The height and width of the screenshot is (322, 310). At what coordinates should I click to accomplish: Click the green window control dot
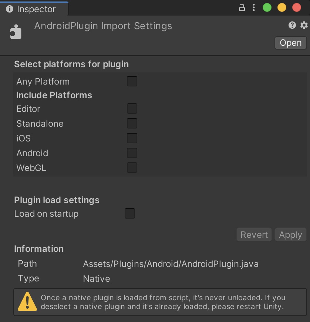tap(267, 8)
